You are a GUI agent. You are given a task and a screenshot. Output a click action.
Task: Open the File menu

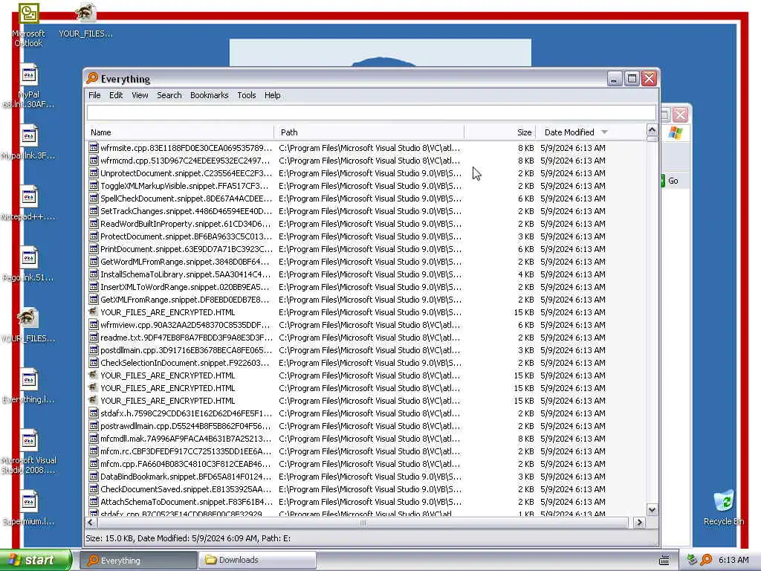tap(94, 95)
